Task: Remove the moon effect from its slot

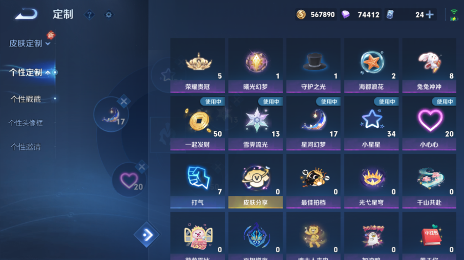Action: coord(123,101)
